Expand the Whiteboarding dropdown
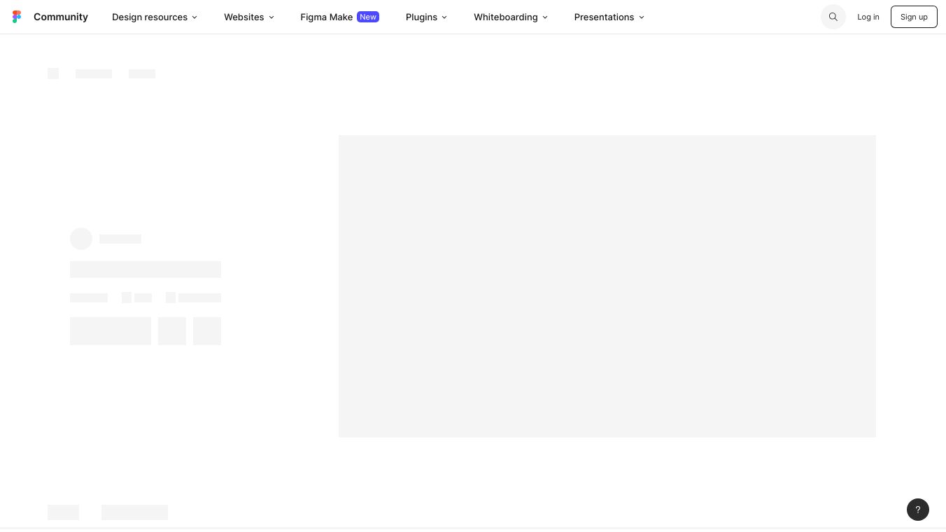 coord(510,17)
